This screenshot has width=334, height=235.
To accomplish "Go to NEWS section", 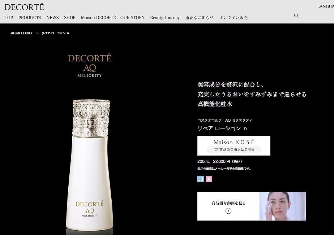I will click(x=53, y=18).
